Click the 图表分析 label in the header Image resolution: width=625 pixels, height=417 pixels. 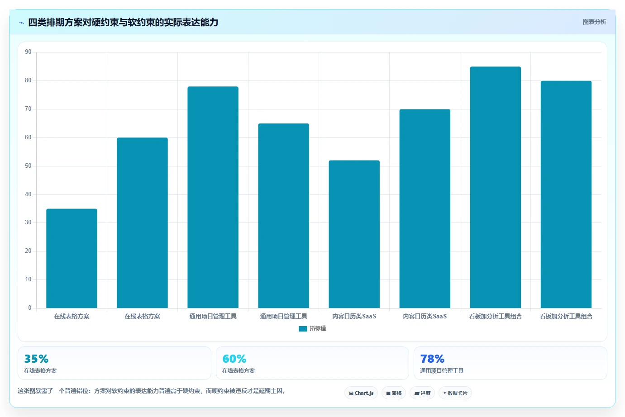594,22
